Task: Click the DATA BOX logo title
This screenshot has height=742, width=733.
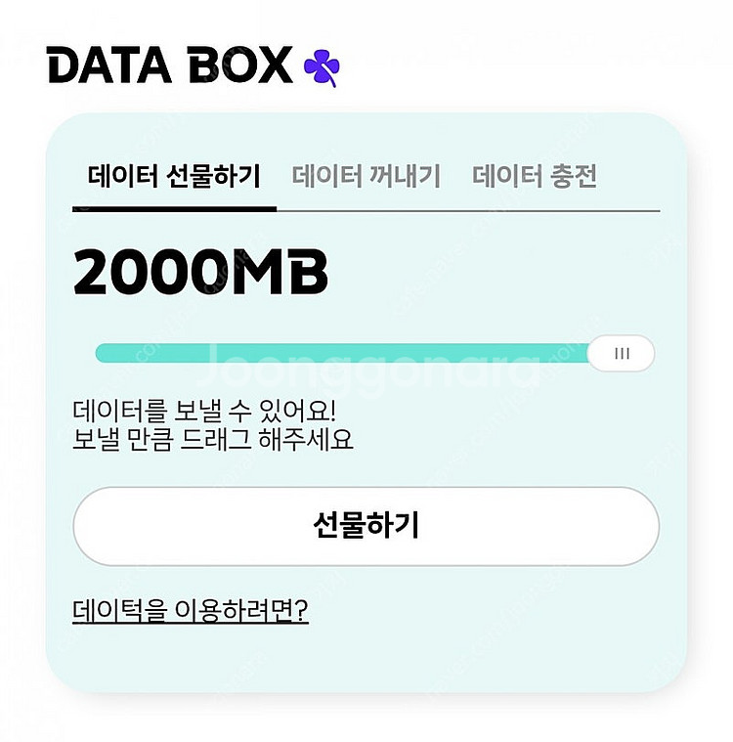Action: coord(170,65)
